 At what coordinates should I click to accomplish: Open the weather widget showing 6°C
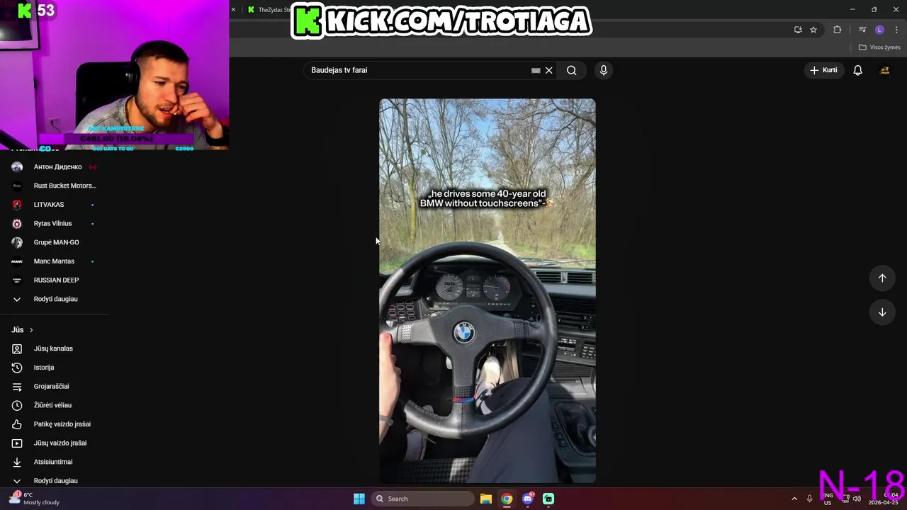pyautogui.click(x=35, y=499)
